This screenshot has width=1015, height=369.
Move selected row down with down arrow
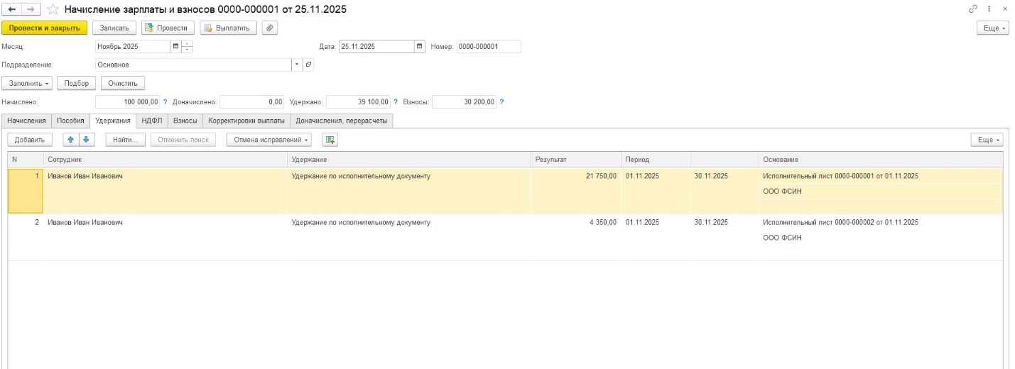tap(85, 140)
